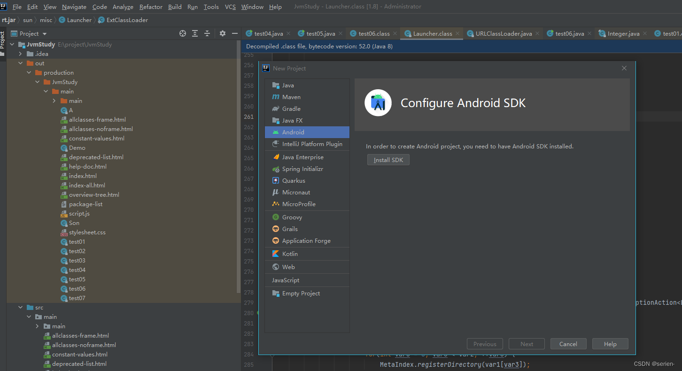Select Gradle project type

click(307, 109)
